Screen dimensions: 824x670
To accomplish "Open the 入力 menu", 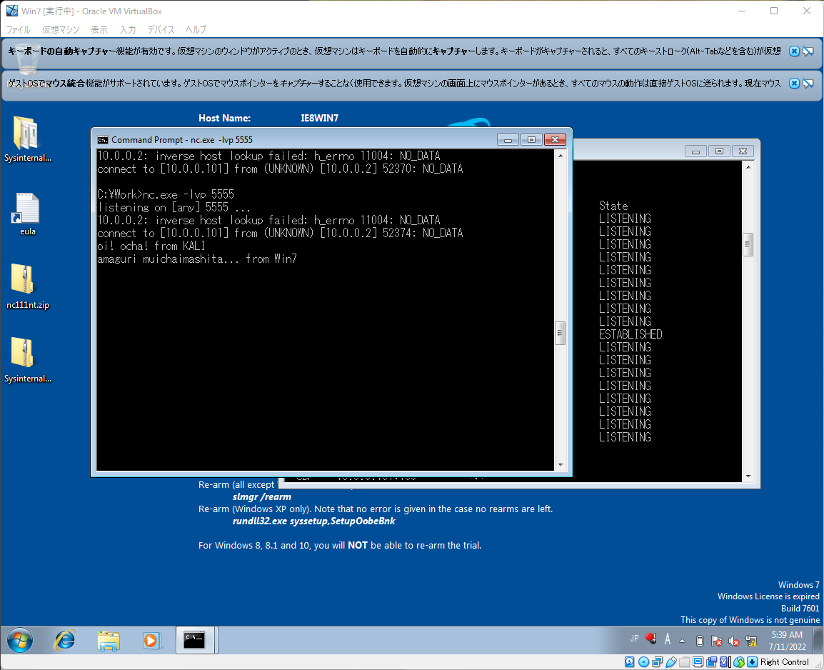I will 127,29.
